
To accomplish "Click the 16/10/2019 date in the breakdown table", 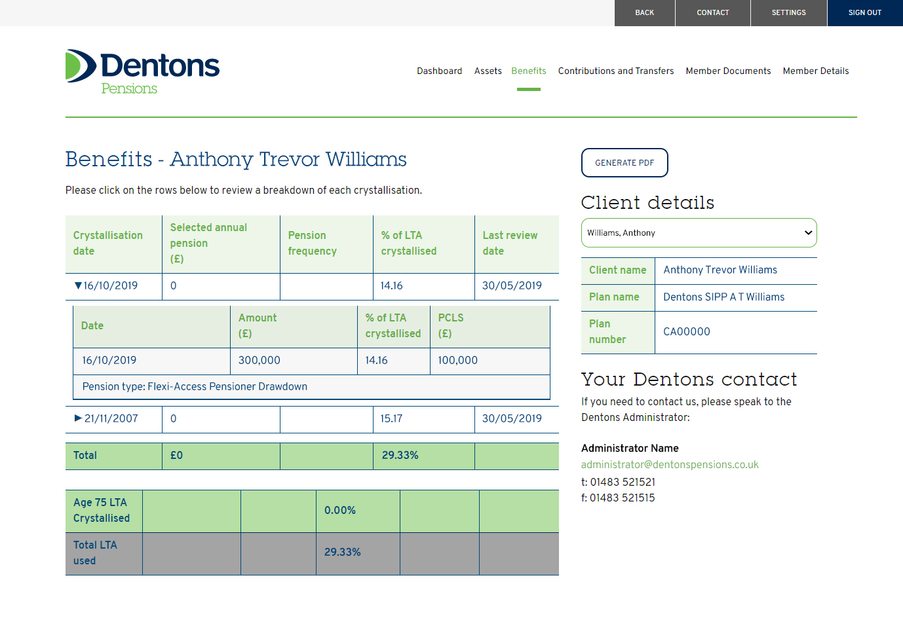I will (109, 360).
